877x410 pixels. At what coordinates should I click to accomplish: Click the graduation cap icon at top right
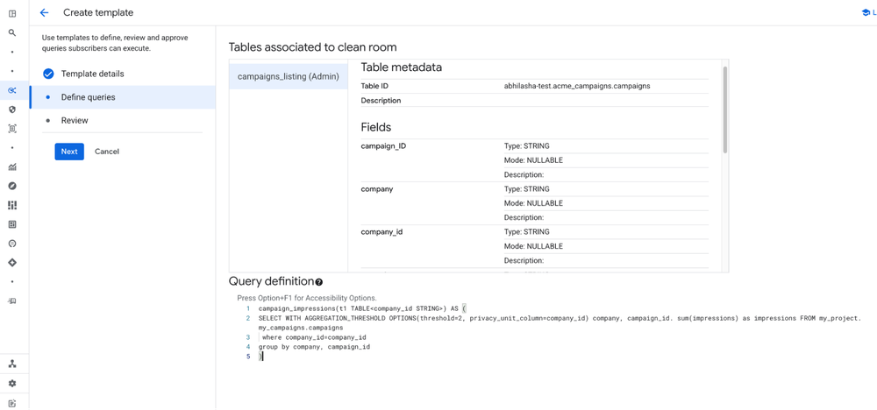click(x=866, y=13)
